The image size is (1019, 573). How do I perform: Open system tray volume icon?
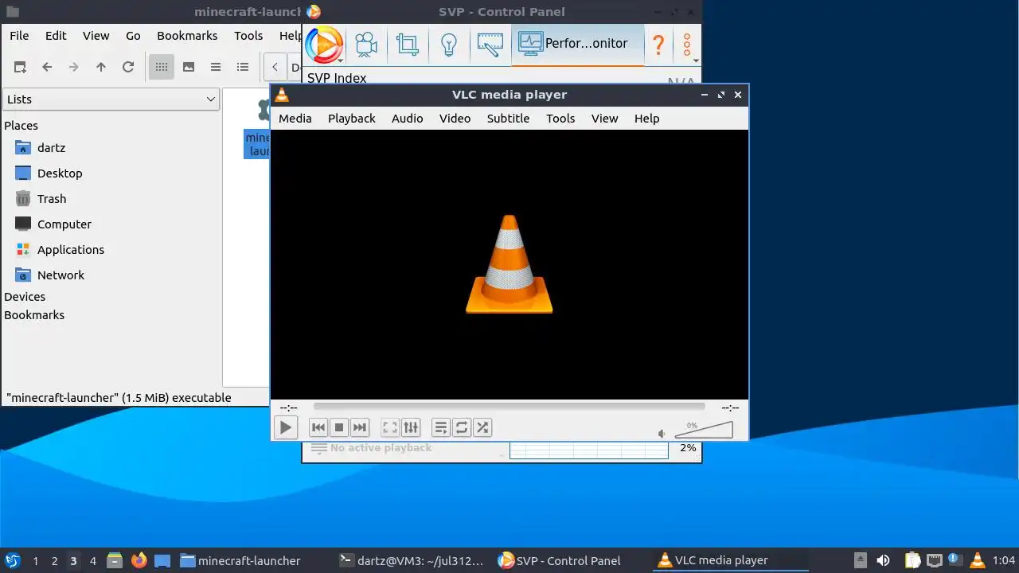[883, 560]
